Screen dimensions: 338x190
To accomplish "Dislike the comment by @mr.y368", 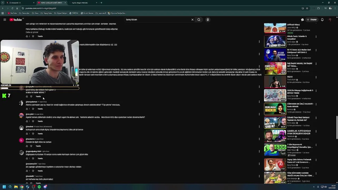I will click(x=33, y=121).
